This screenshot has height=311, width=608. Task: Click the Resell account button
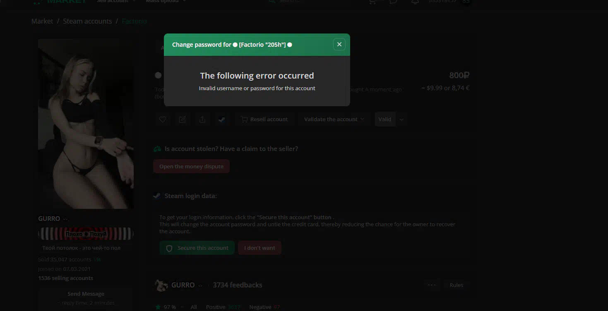(264, 119)
